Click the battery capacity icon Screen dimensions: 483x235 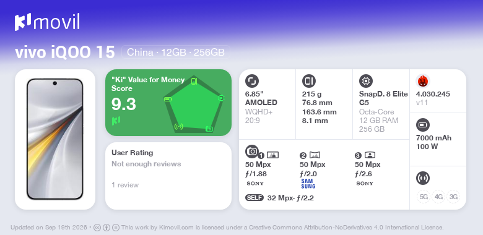pyautogui.click(x=422, y=125)
